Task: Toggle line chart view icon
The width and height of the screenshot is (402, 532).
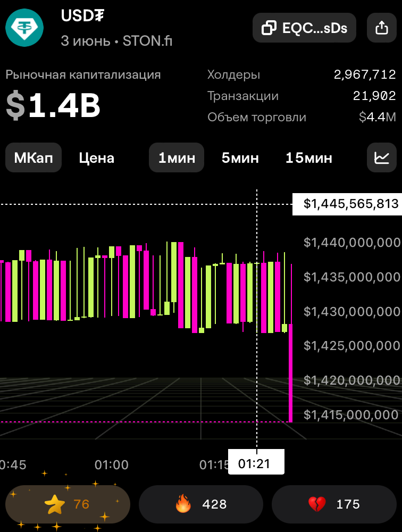Action: tap(382, 158)
